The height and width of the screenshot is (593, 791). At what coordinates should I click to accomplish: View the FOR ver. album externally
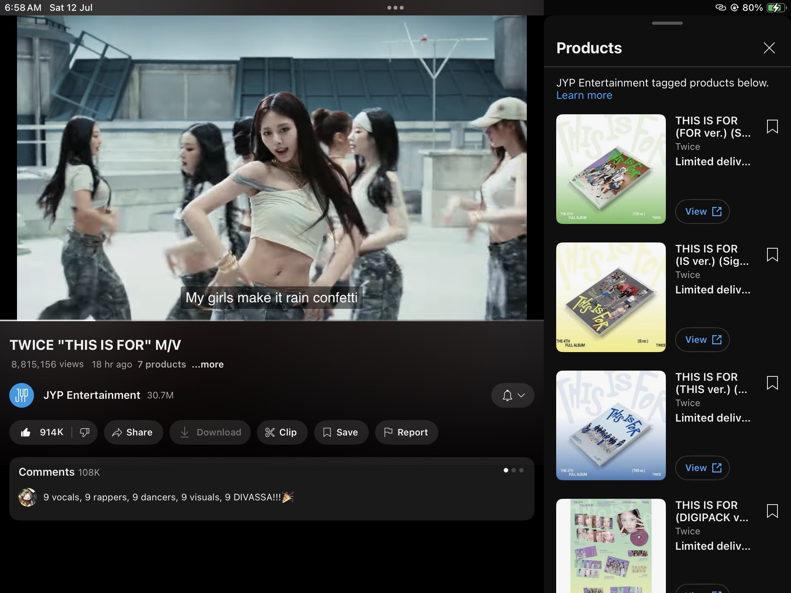(702, 212)
